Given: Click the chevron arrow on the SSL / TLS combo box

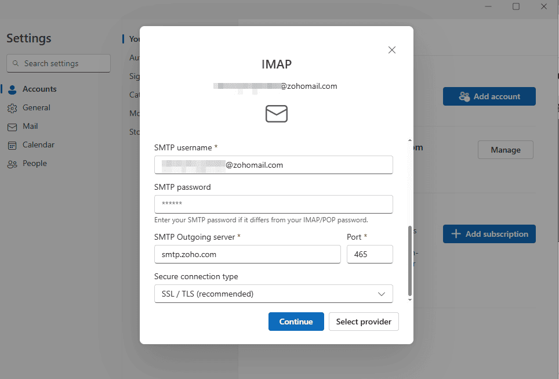Looking at the screenshot, I should point(382,294).
